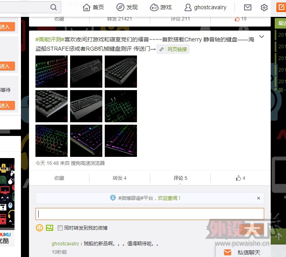Focus the comment text input box

click(150, 214)
